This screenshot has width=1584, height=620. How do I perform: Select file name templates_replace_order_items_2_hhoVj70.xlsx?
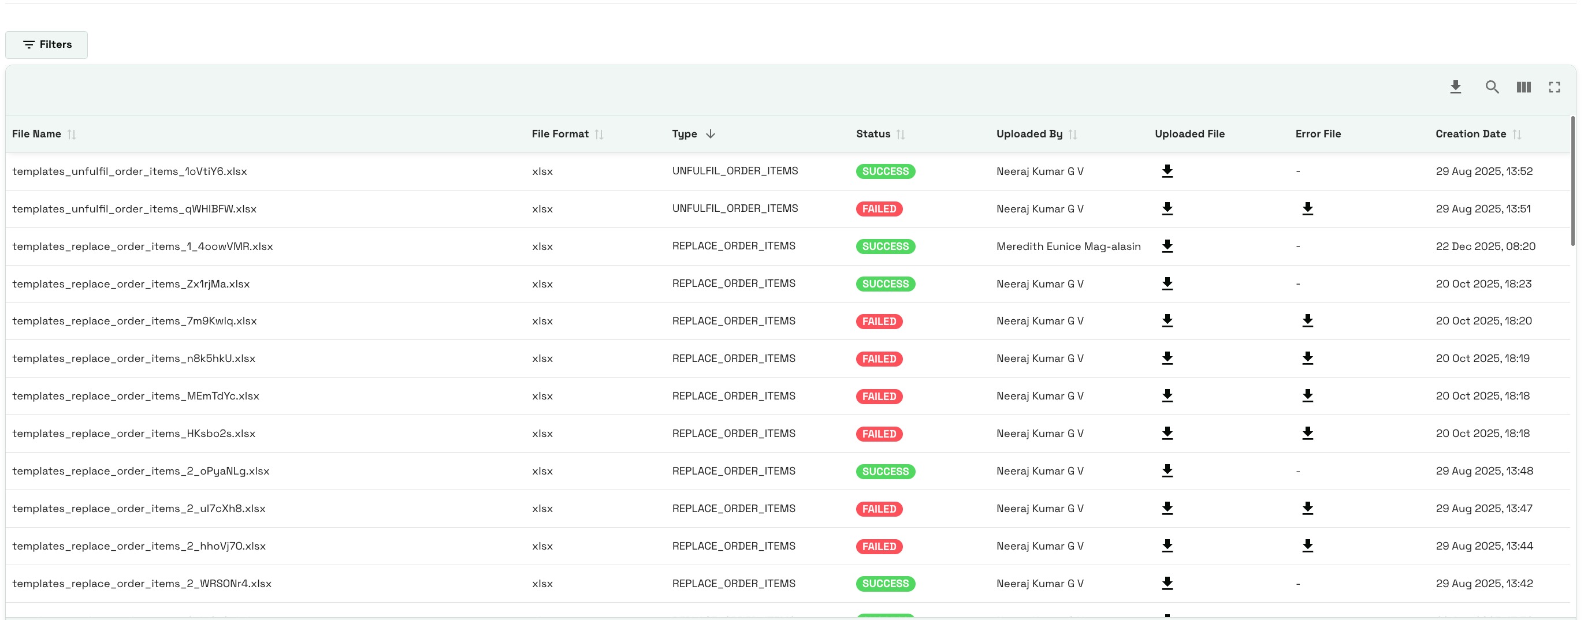(x=139, y=546)
